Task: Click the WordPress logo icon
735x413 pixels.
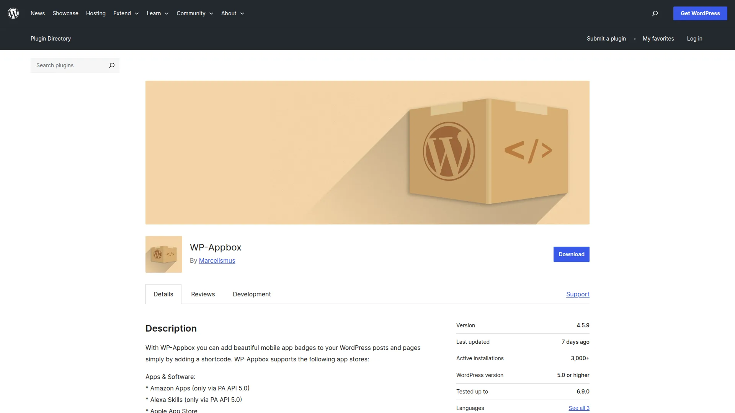Action: pos(13,13)
